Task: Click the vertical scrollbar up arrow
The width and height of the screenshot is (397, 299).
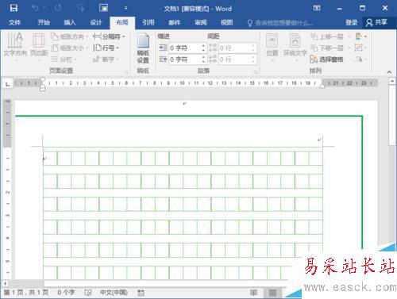Action: [392, 81]
